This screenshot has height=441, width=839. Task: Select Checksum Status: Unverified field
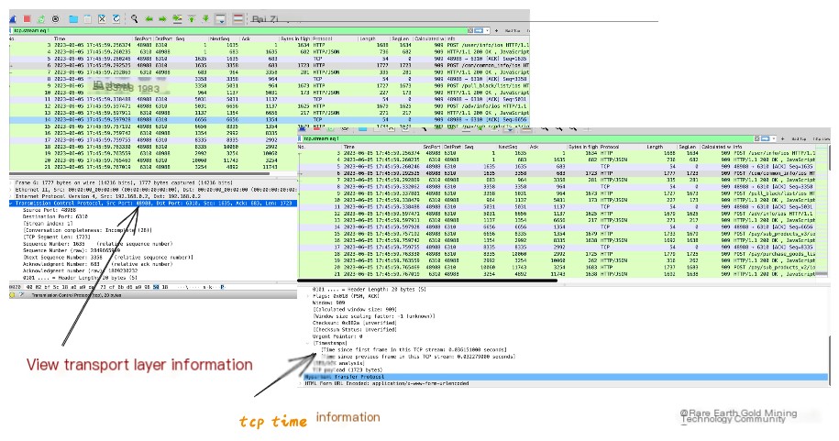click(x=354, y=330)
